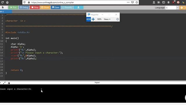The width and height of the screenshot is (186, 105).
Task: Select the input tab of the console
Action: (97, 83)
